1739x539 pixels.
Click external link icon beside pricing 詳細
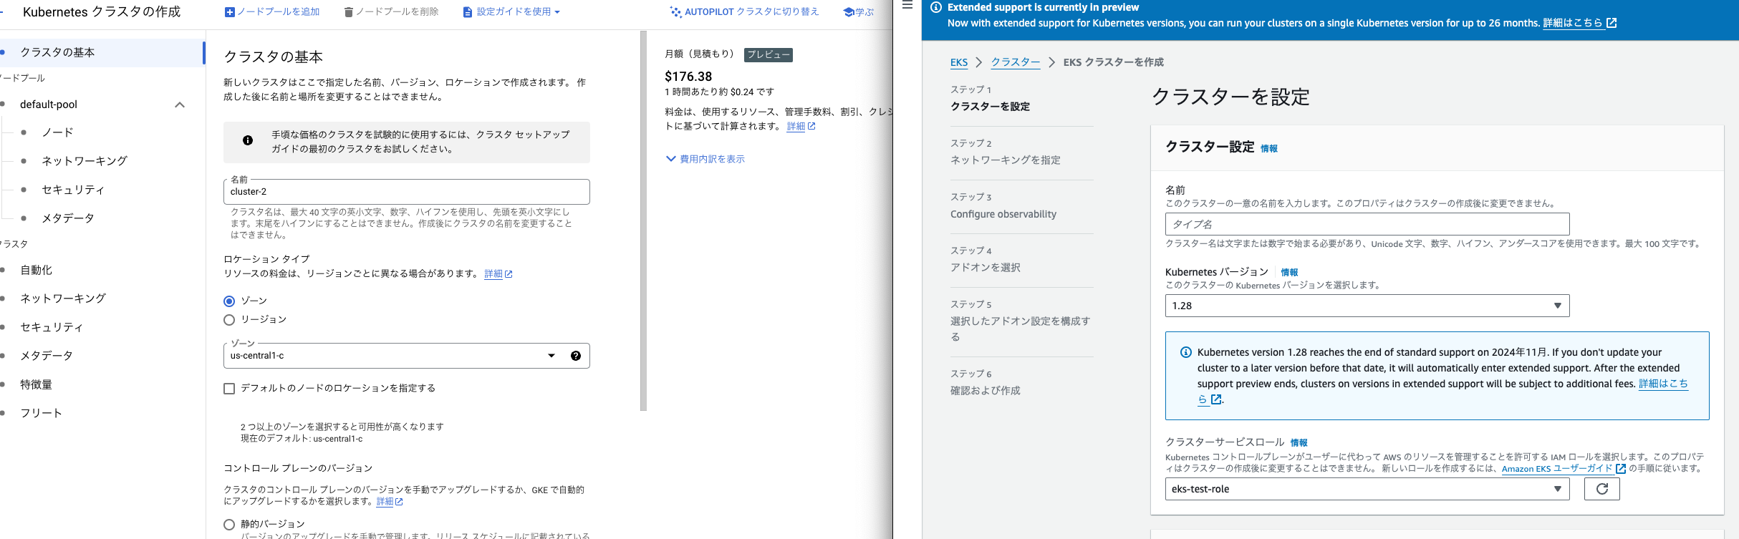811,126
